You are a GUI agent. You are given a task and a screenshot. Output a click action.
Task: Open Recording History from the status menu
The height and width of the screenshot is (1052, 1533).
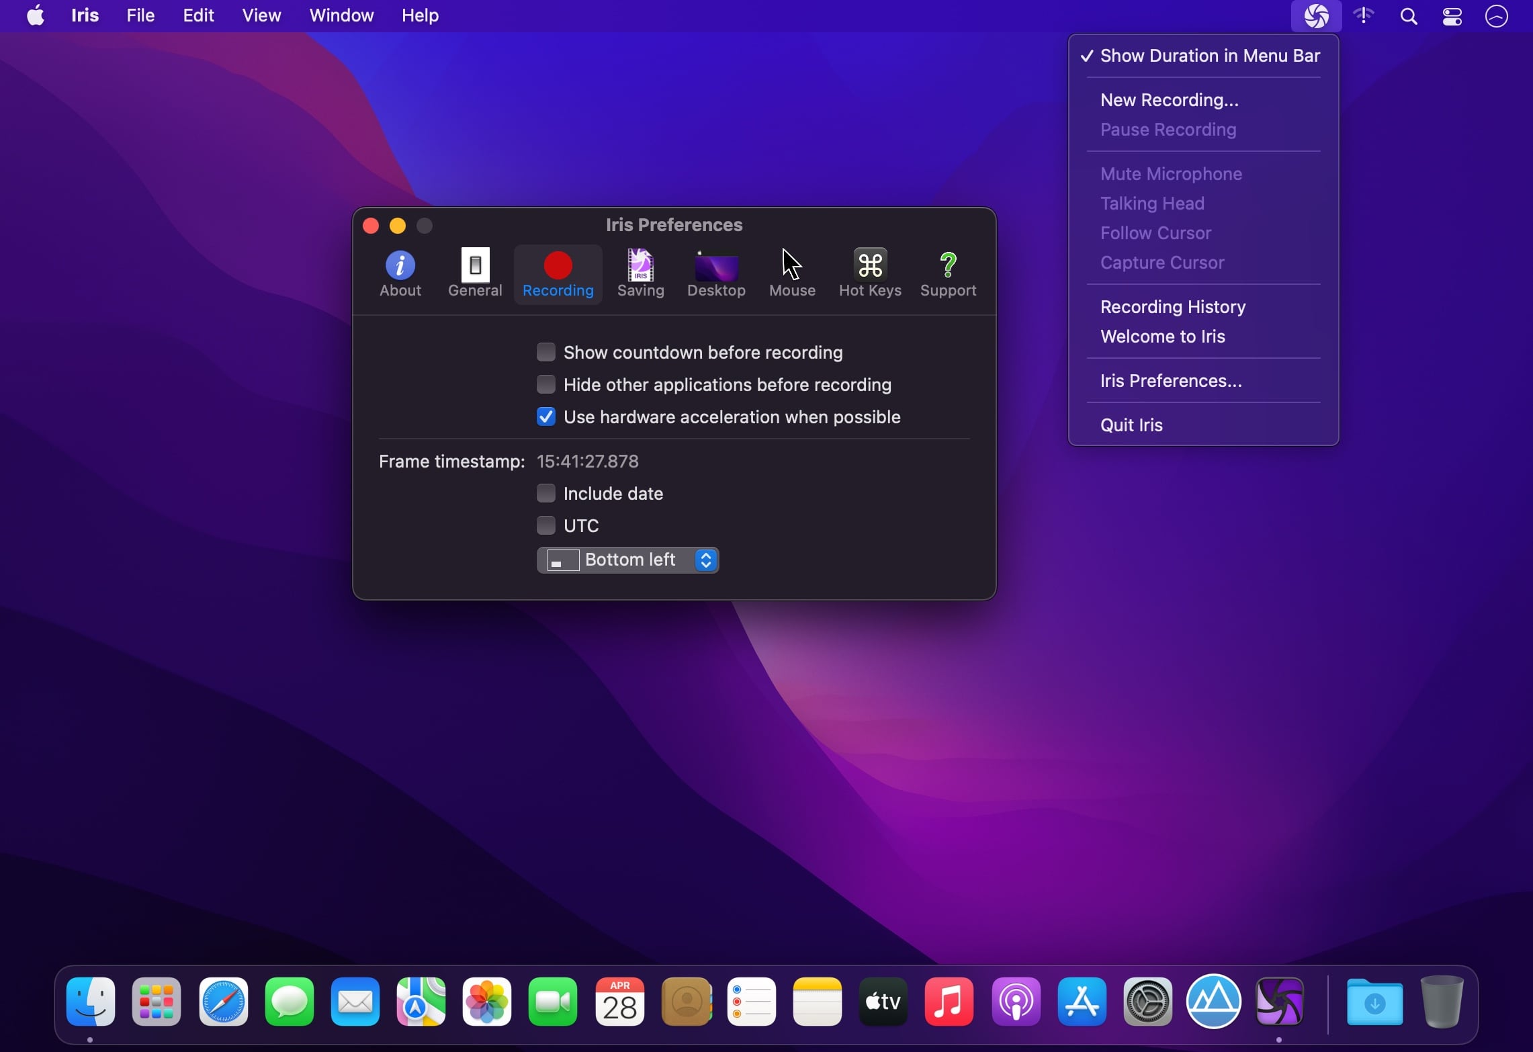click(1173, 307)
